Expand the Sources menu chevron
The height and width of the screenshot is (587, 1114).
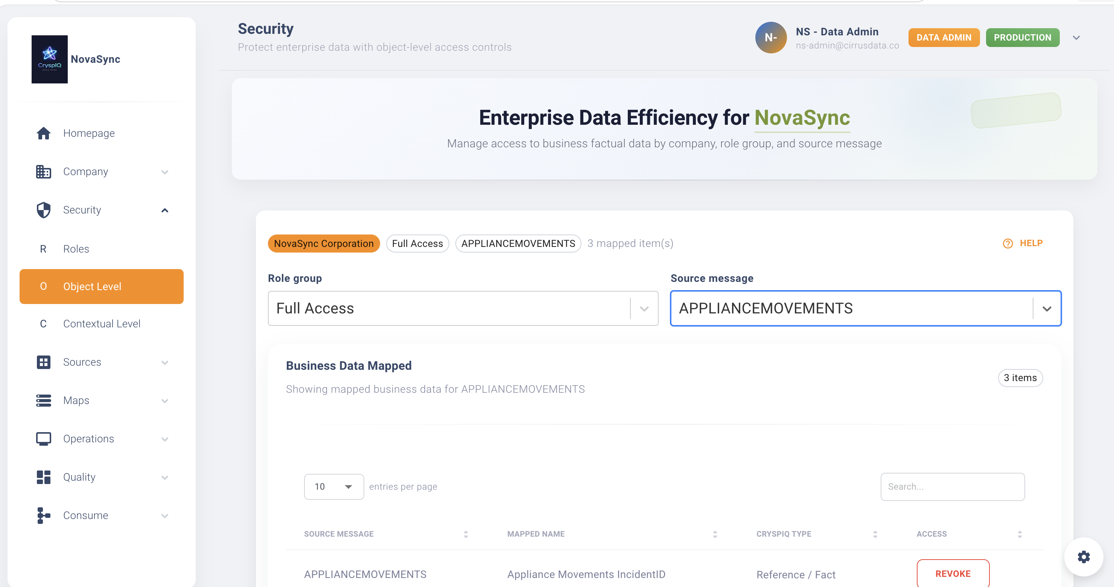(x=165, y=362)
